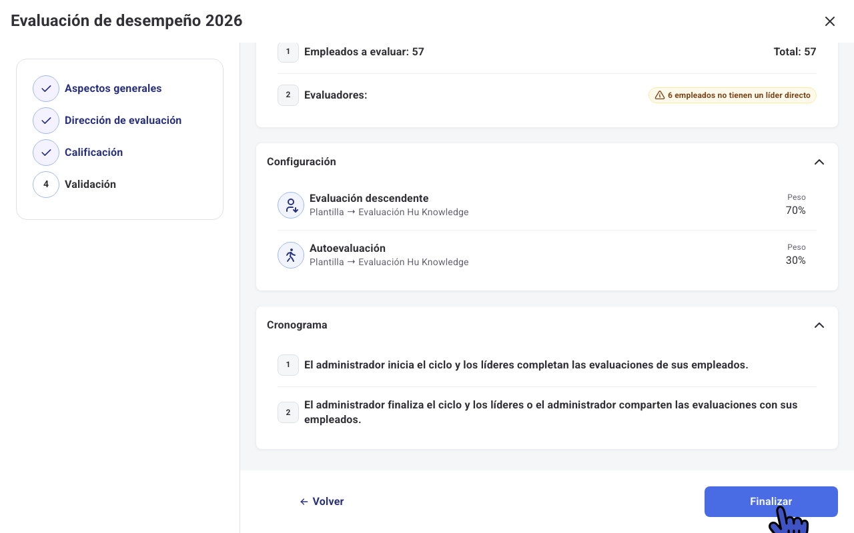Click the warning triangle icon

660,95
